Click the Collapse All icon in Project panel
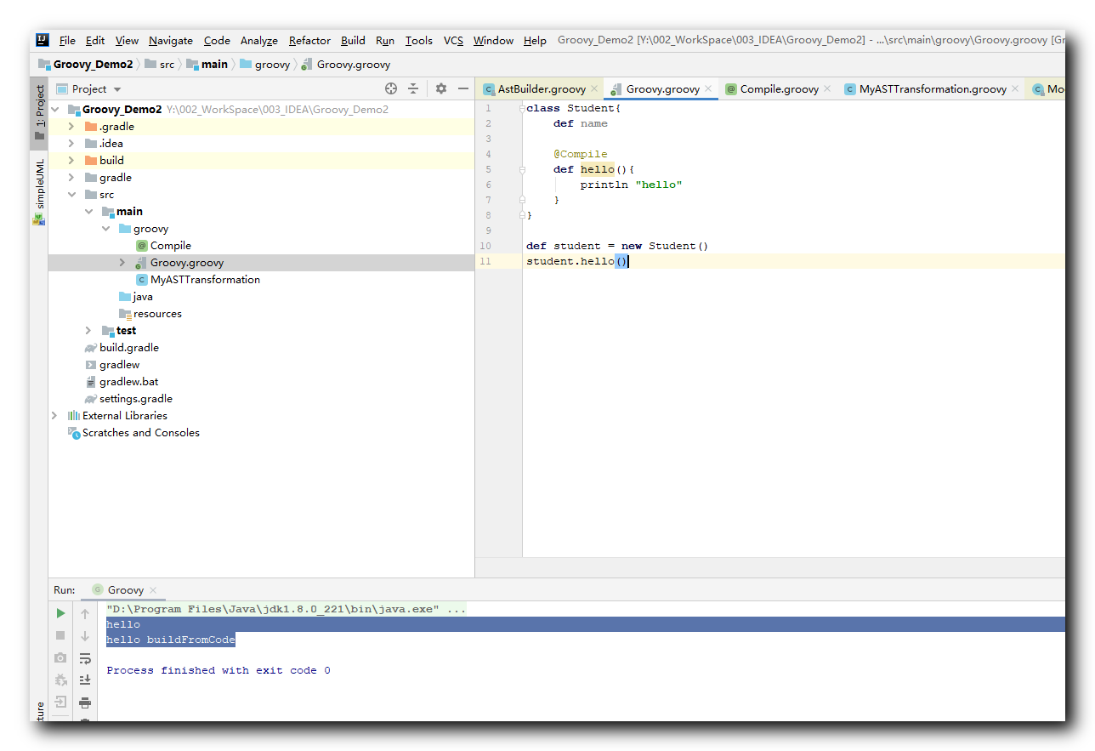This screenshot has height=751, width=1095. click(x=413, y=88)
